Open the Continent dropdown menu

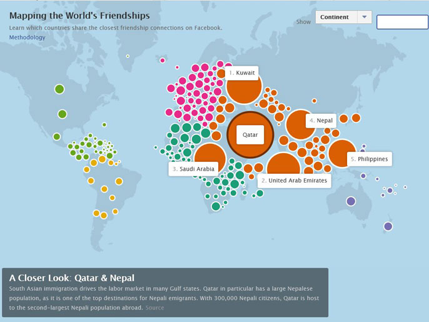[335, 18]
